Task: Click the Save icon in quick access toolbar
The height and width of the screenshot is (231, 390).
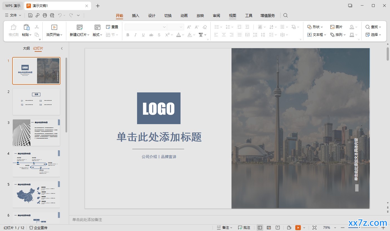Action: (30, 16)
